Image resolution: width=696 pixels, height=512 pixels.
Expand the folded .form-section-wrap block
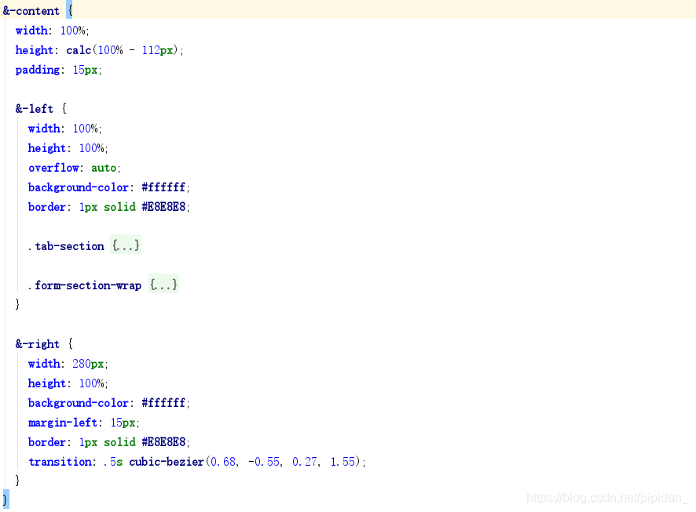coord(163,285)
